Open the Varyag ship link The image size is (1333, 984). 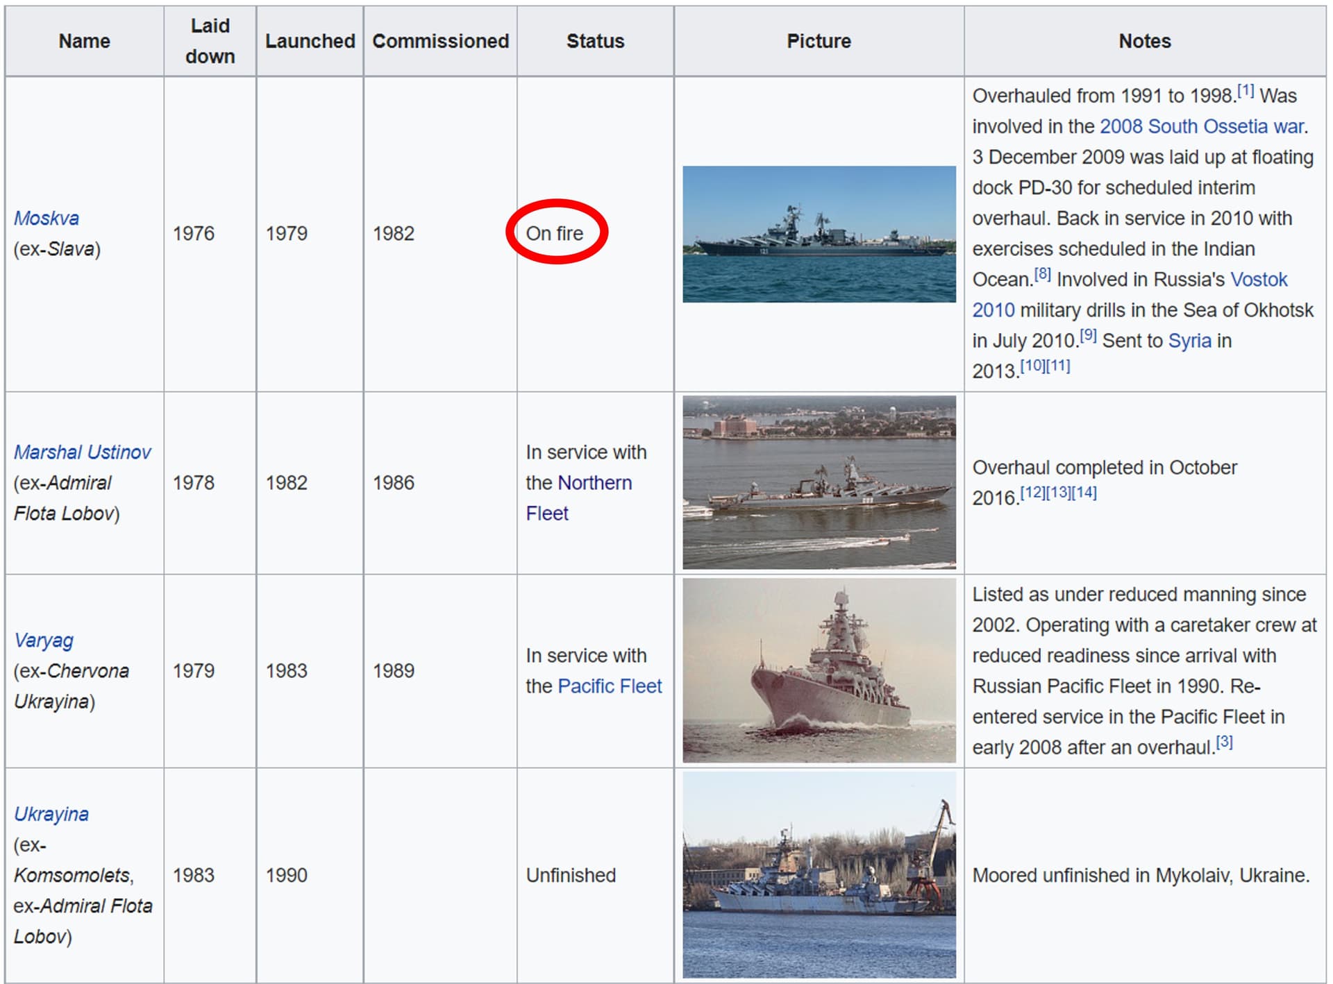44,640
